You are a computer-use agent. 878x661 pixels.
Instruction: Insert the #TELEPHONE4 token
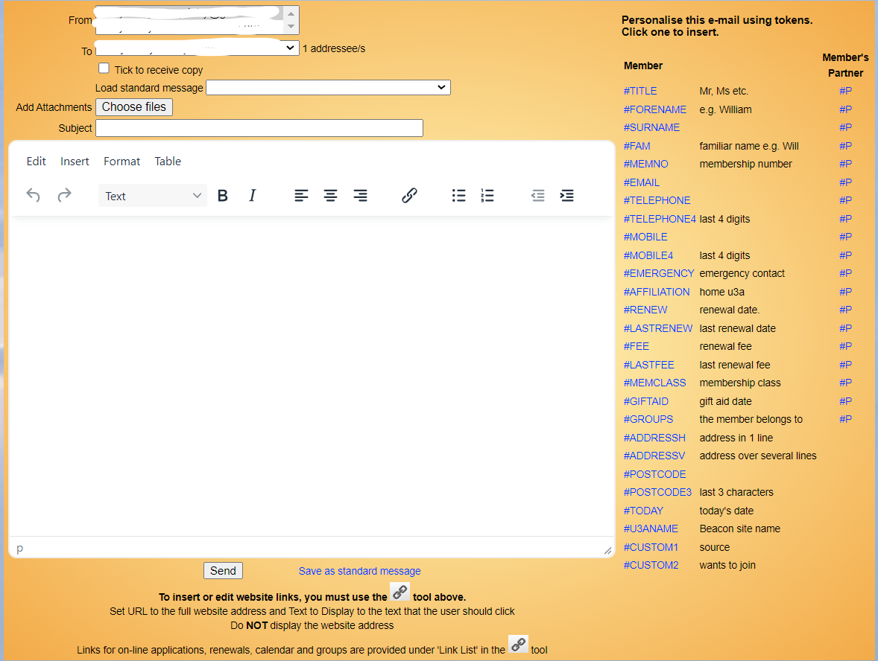pyautogui.click(x=660, y=219)
